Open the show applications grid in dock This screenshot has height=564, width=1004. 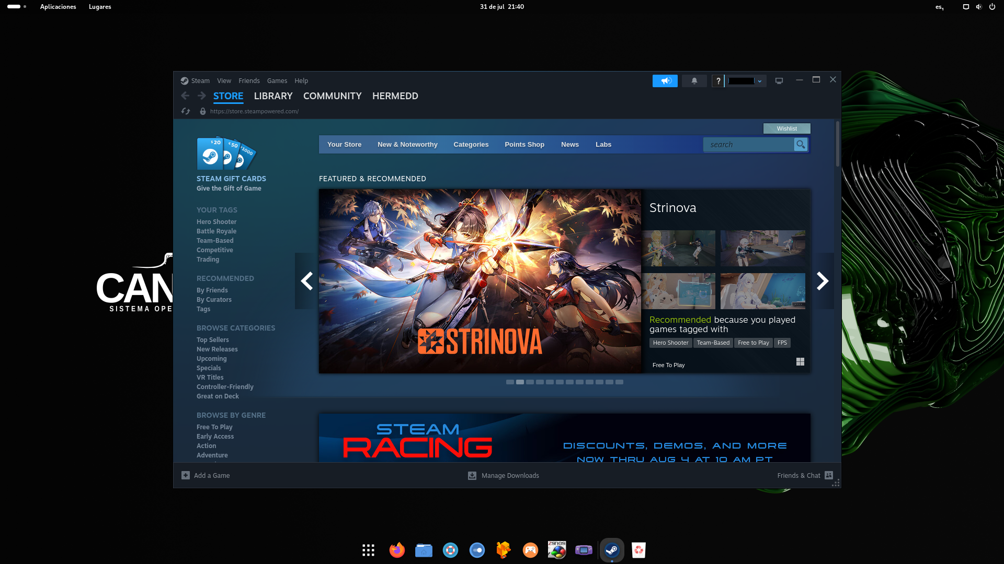[x=368, y=550]
